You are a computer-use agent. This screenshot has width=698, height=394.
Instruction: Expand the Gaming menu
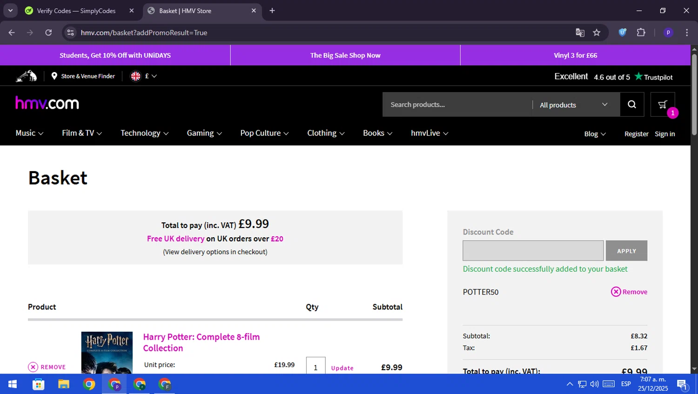pos(204,133)
